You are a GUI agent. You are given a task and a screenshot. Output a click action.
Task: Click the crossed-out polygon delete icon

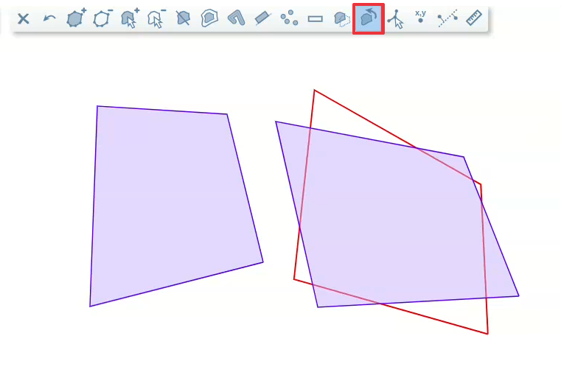coord(183,19)
